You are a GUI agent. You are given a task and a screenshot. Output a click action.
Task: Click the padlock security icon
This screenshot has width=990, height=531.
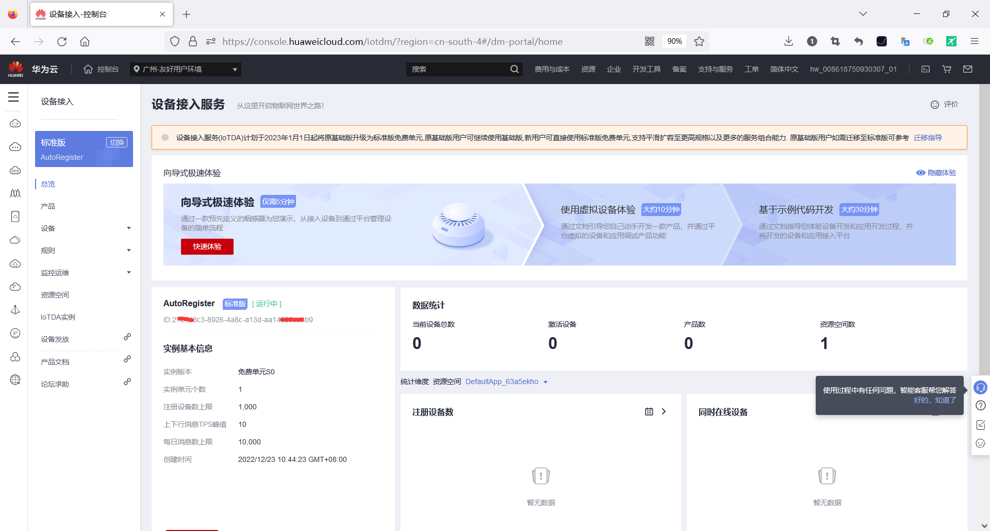click(x=193, y=41)
